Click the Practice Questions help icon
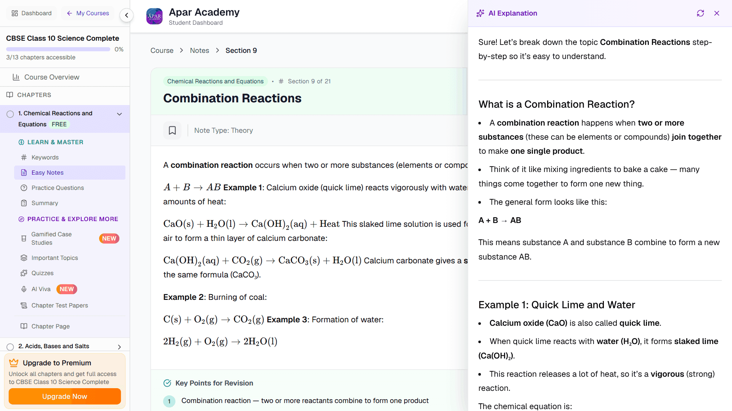This screenshot has height=411, width=732. pyautogui.click(x=24, y=188)
